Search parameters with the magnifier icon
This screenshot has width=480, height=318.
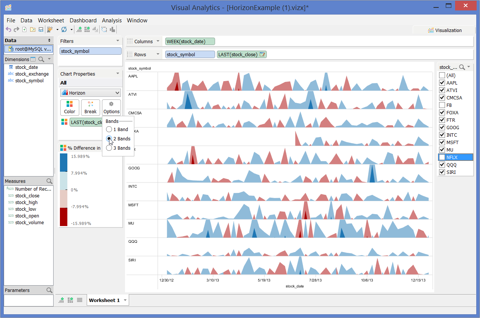49,290
